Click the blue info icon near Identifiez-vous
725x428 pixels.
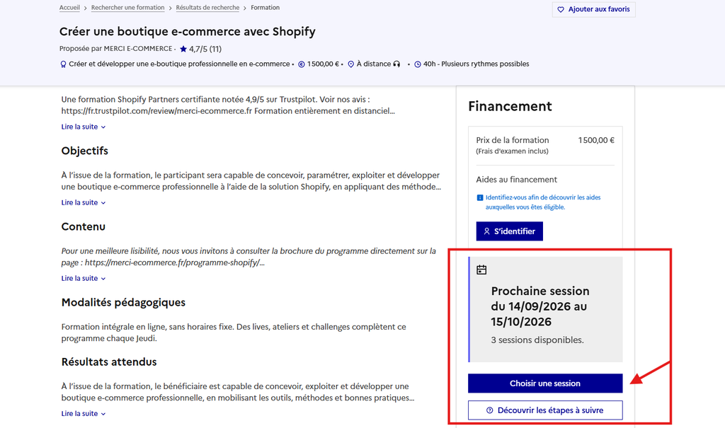click(480, 198)
